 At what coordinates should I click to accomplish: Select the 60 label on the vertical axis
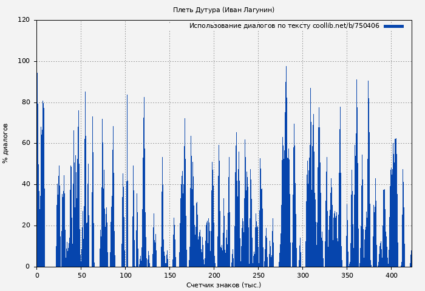[x=25, y=144]
